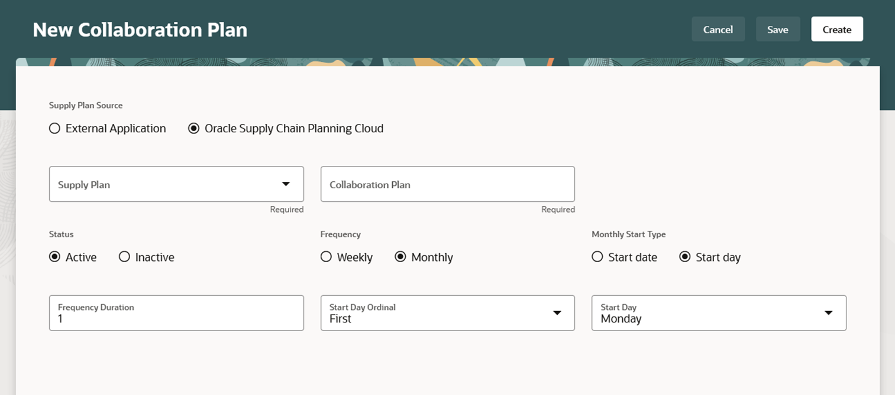Select Monthly as the frequency
895x395 pixels.
coord(401,257)
